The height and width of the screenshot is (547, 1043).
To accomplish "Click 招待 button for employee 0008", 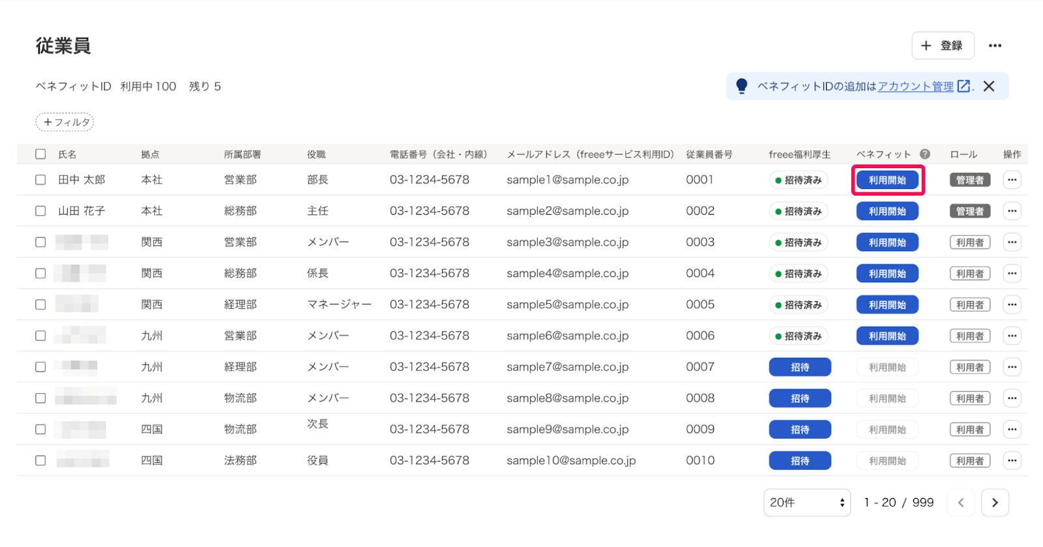I will [800, 398].
